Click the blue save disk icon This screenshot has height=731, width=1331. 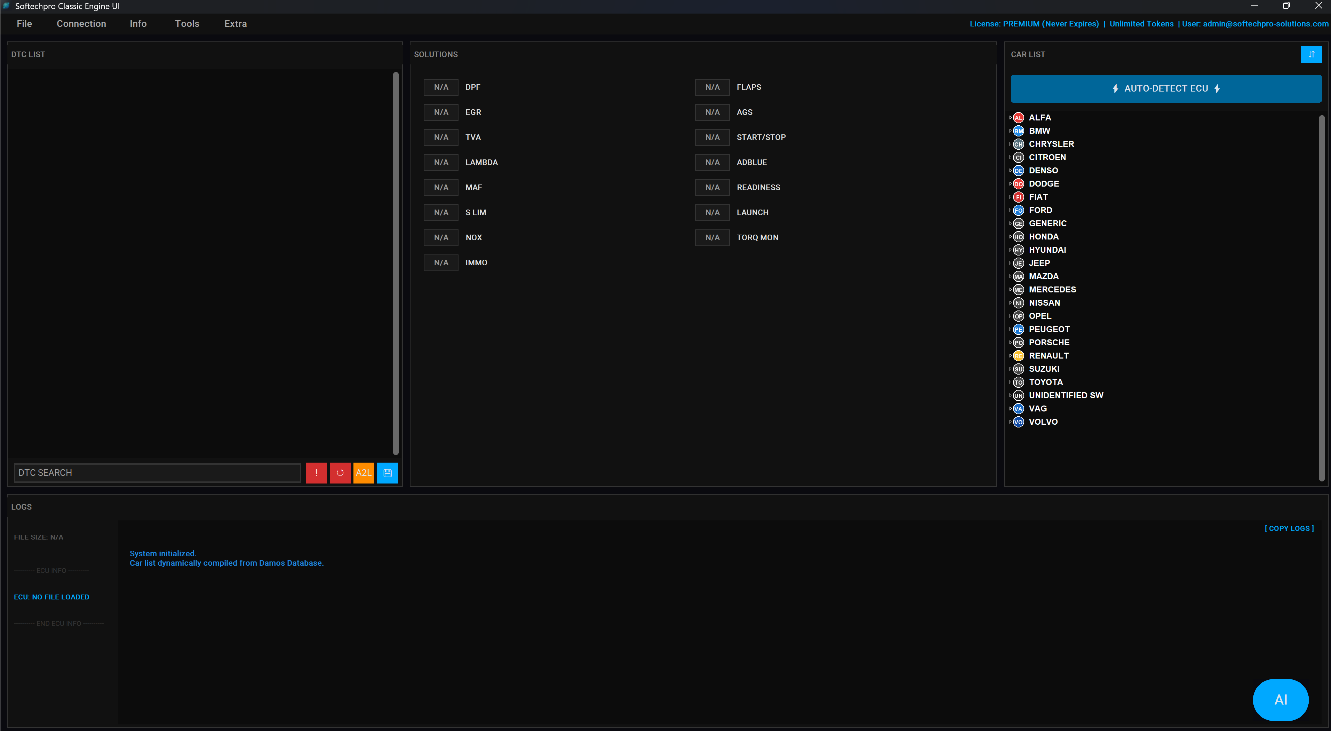388,472
